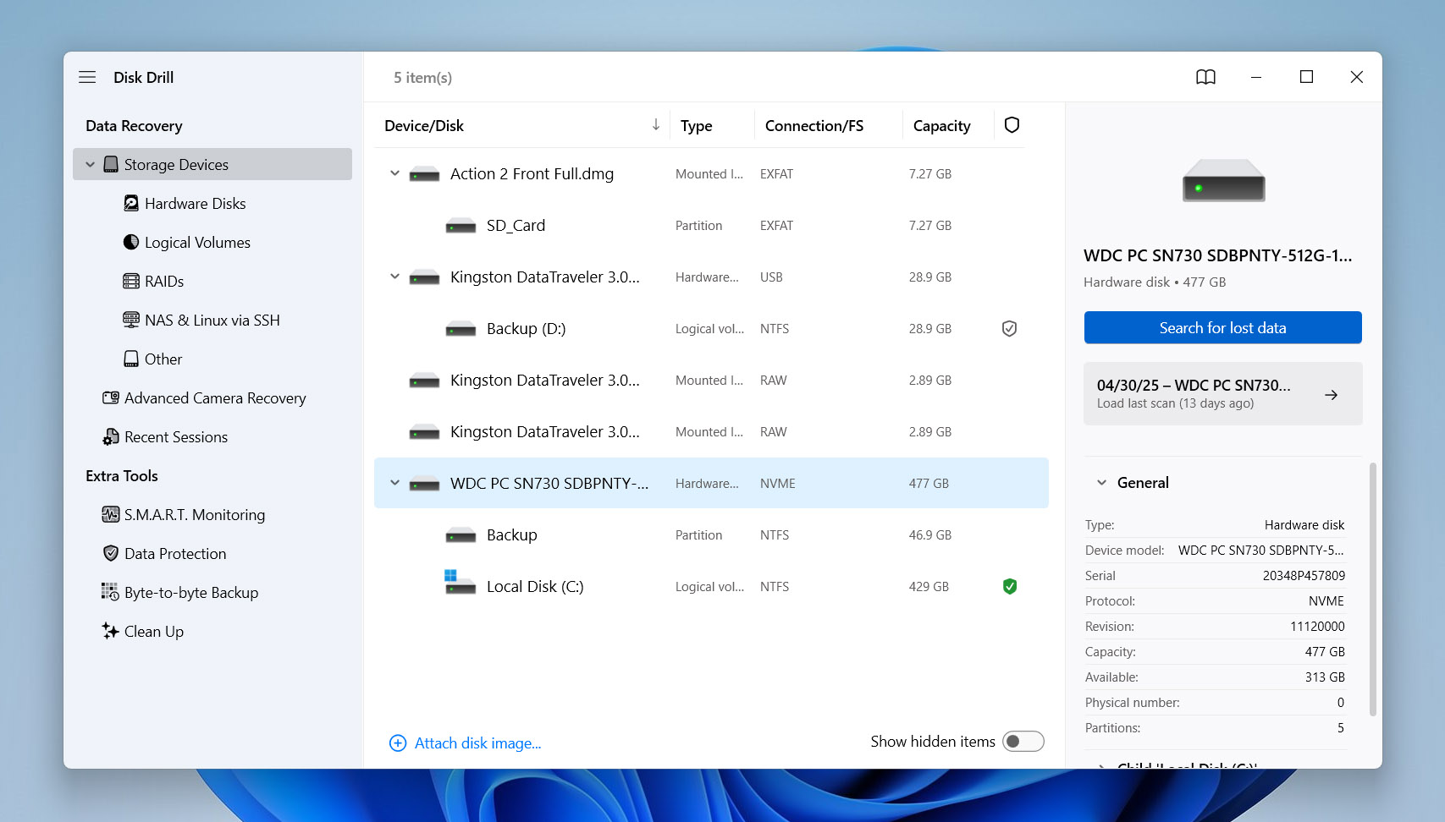The width and height of the screenshot is (1445, 822).
Task: Click Attach disk image link
Action: tap(477, 743)
